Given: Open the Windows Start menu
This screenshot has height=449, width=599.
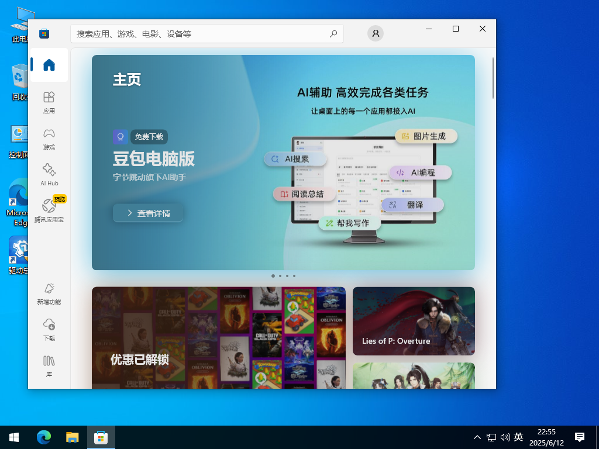Looking at the screenshot, I should pos(14,437).
